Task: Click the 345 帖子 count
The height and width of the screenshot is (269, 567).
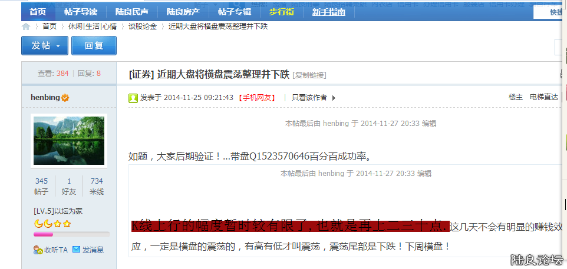Action: click(x=41, y=187)
